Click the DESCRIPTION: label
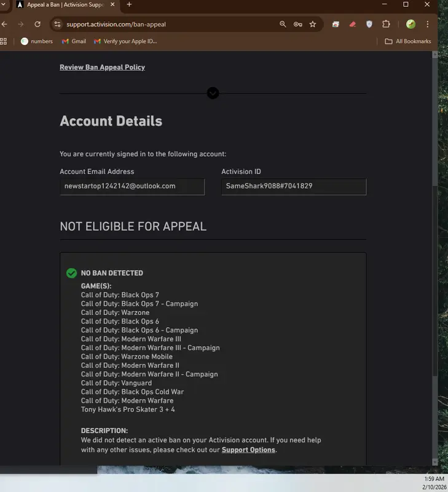The width and height of the screenshot is (448, 492). tap(104, 430)
